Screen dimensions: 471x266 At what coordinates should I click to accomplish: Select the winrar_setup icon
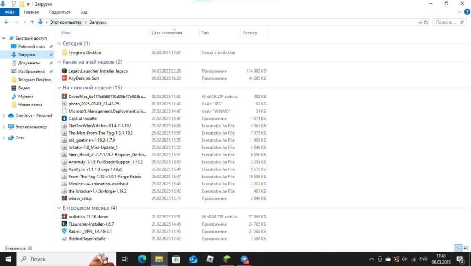click(64, 199)
